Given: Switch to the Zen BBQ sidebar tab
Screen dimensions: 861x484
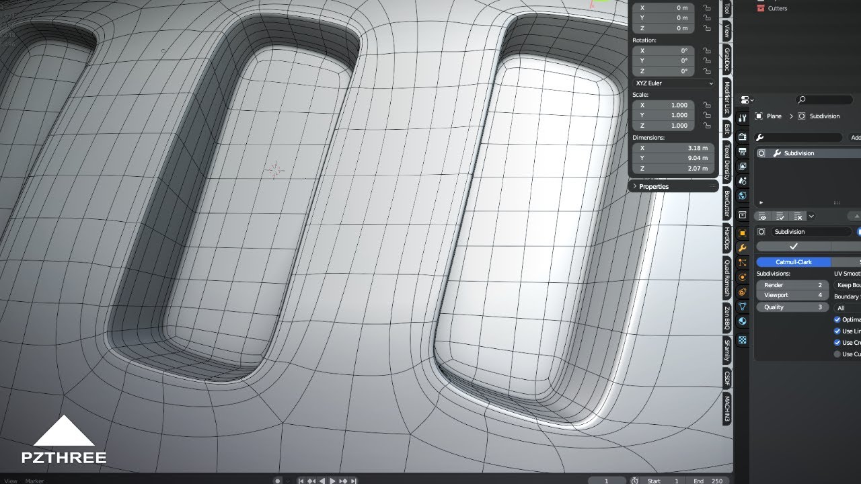Looking at the screenshot, I should [727, 319].
